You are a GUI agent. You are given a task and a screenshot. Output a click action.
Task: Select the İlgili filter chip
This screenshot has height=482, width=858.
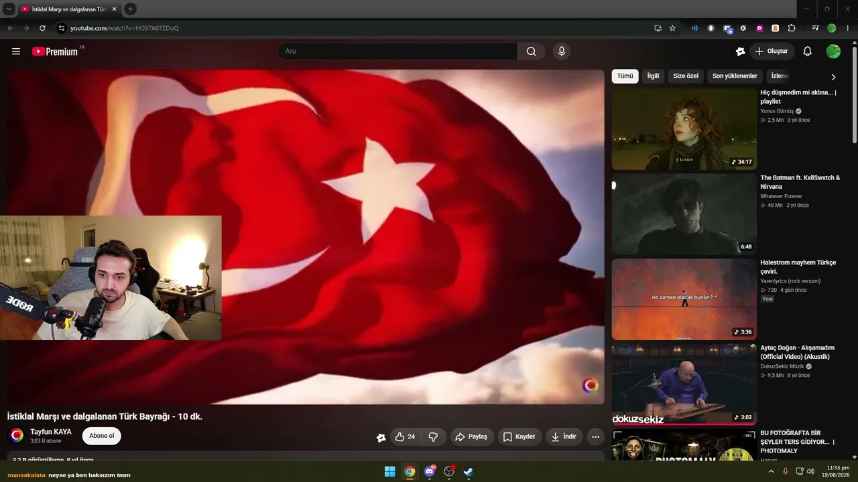click(x=653, y=76)
